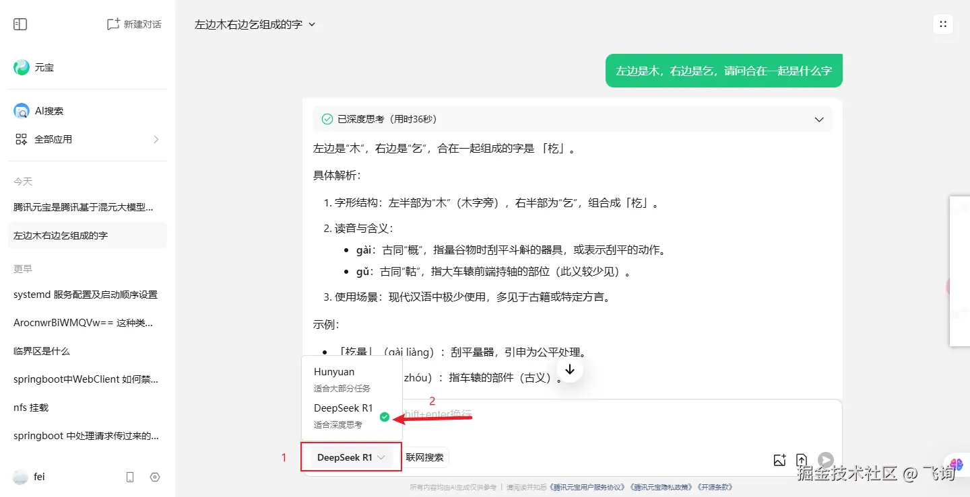970x497 pixels.
Task: Click 已深度思考（用时36秒）label
Action: point(387,119)
